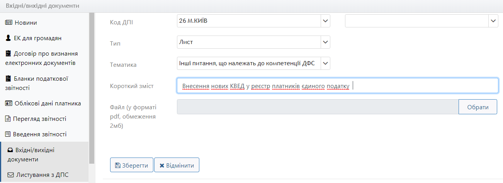Click the envelope icon beside Листування з ДПС
Viewport: 503px width, 183px height.
click(11, 175)
